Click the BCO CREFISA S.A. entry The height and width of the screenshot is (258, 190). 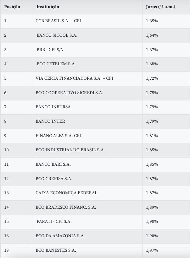coord(54,179)
